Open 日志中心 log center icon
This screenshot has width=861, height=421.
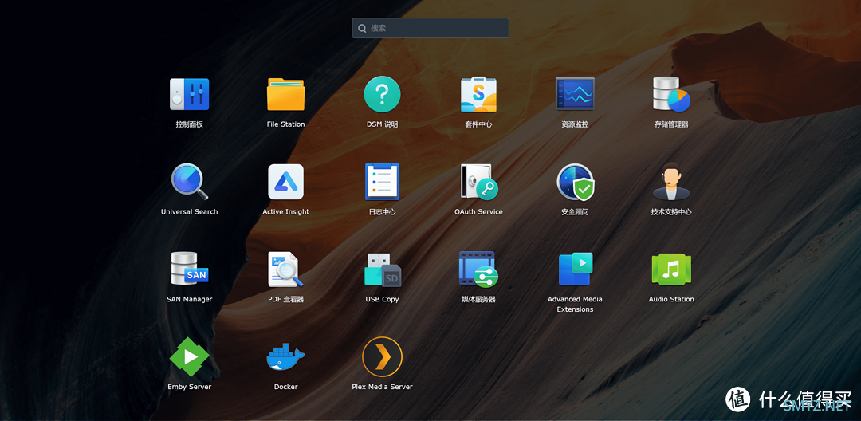point(382,182)
